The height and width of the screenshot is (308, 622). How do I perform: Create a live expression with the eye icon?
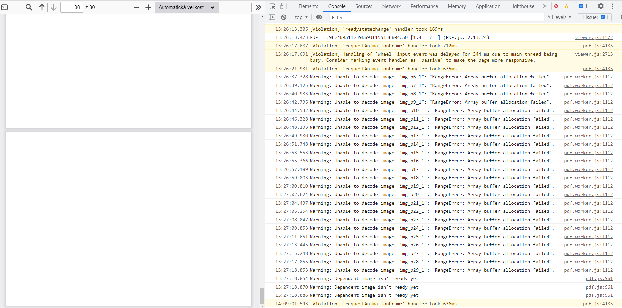[319, 17]
